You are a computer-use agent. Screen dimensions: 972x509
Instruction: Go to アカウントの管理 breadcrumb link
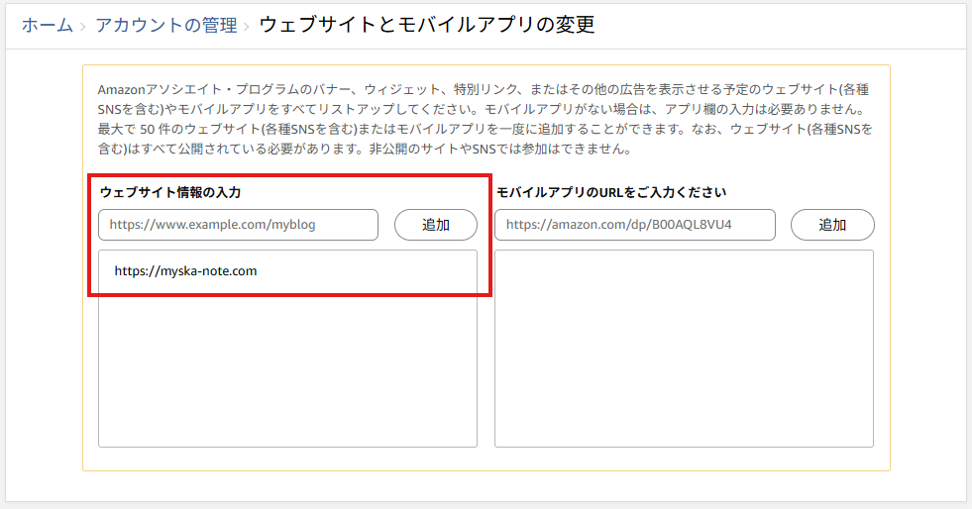tap(166, 25)
